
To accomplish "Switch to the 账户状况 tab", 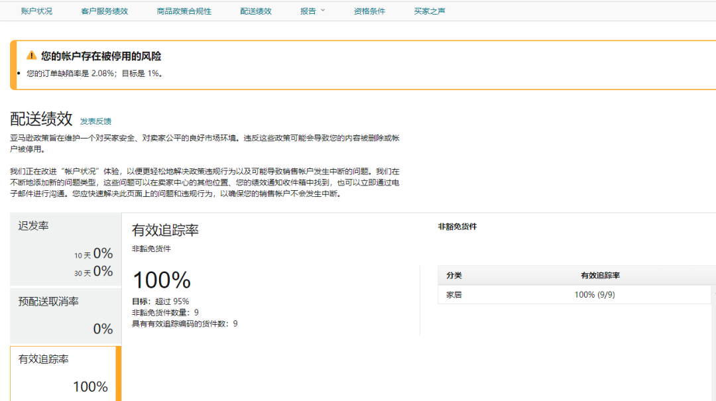I will 36,11.
